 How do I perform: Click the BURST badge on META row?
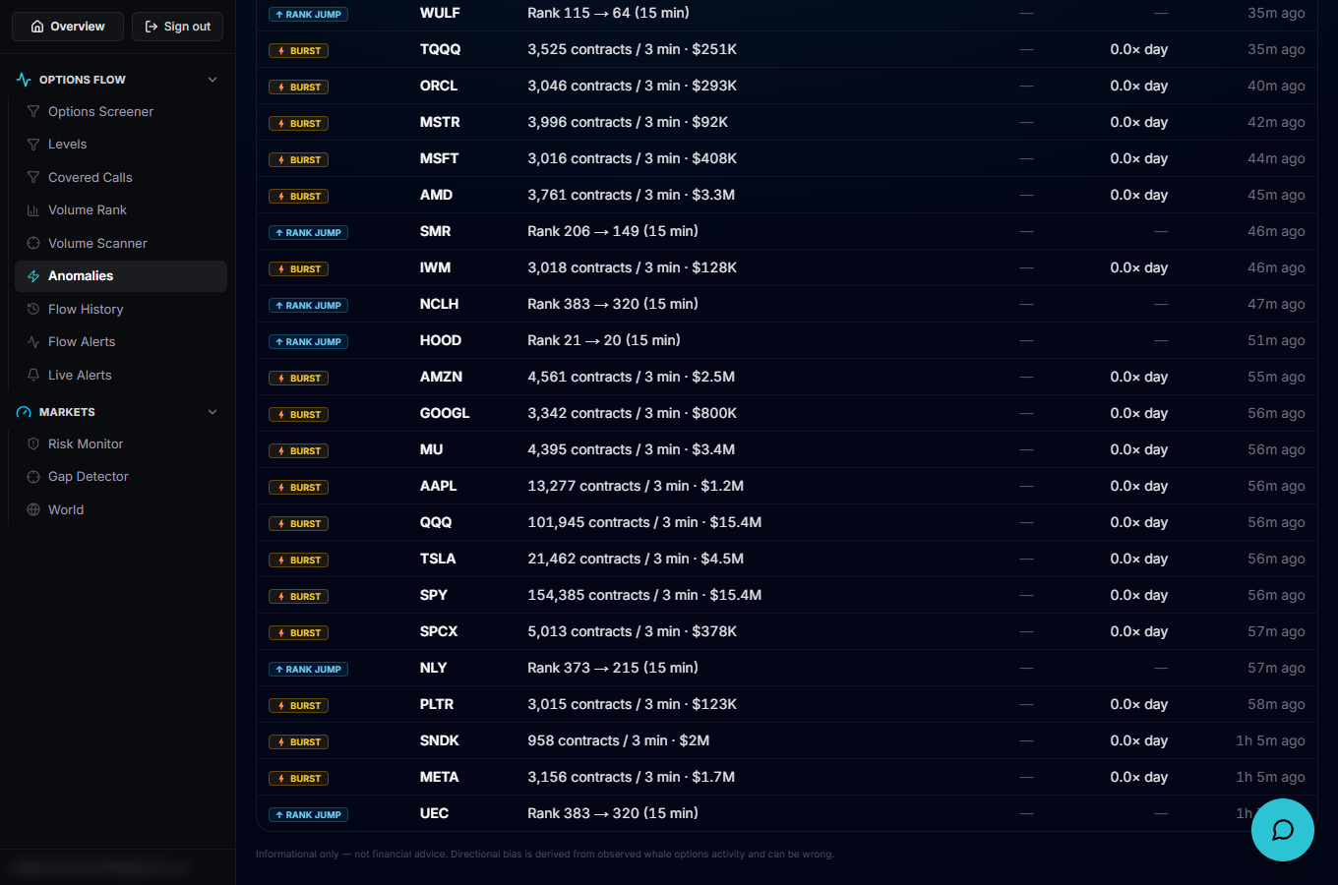(298, 779)
